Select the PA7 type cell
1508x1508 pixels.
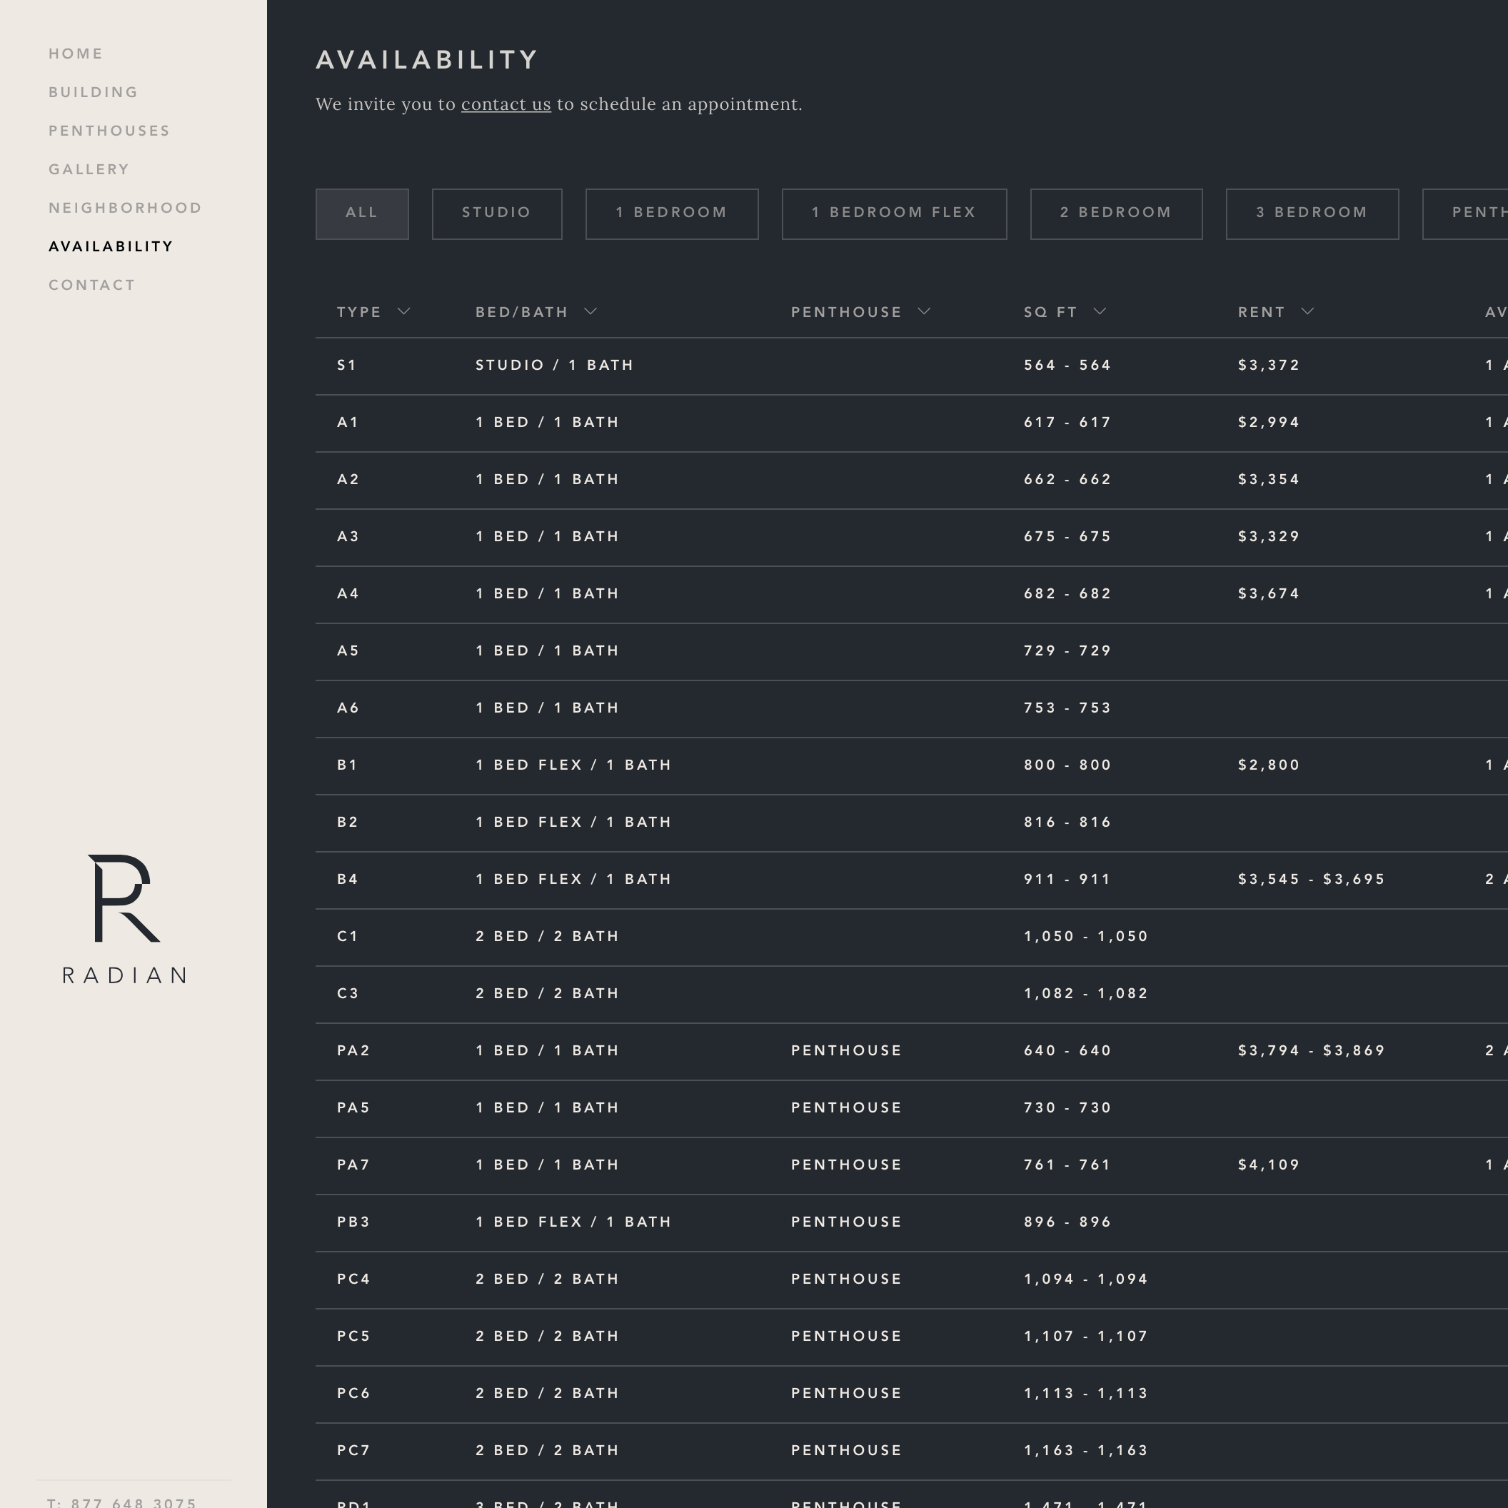(353, 1165)
